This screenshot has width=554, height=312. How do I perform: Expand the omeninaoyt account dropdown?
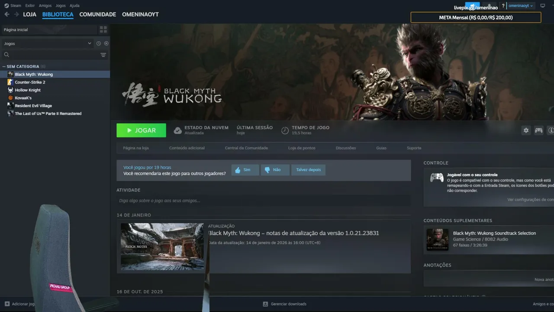521,6
